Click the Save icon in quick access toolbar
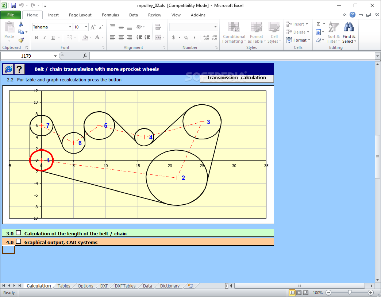Image resolution: width=381 pixels, height=297 pixels. click(x=14, y=5)
